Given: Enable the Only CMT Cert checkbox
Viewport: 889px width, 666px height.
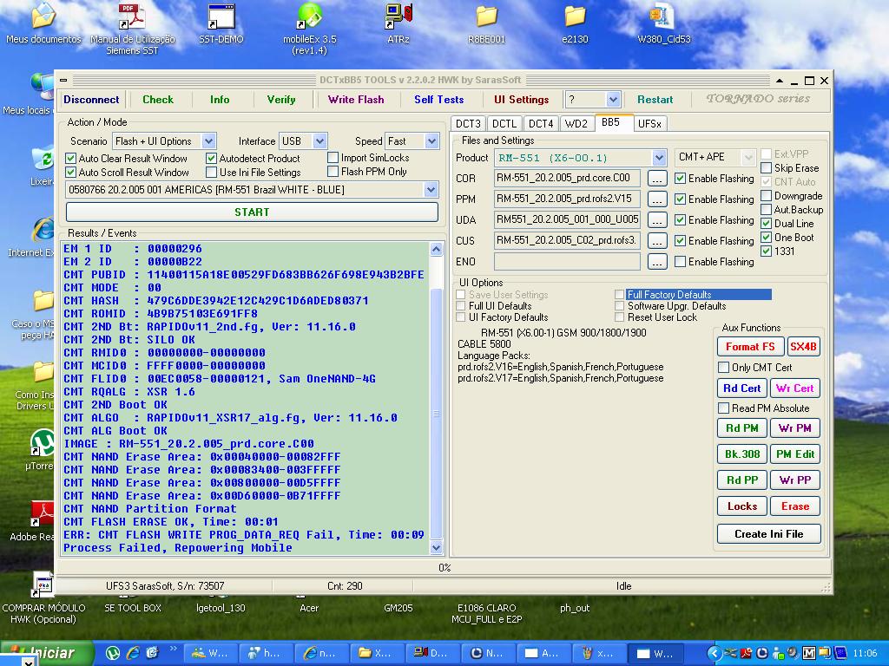Looking at the screenshot, I should coord(723,367).
